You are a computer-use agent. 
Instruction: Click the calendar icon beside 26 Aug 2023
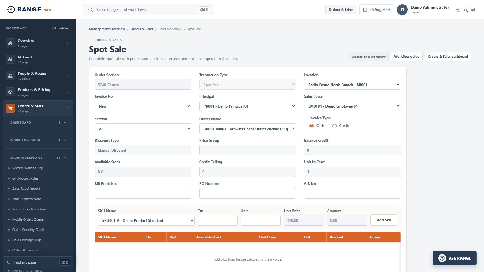point(365,10)
